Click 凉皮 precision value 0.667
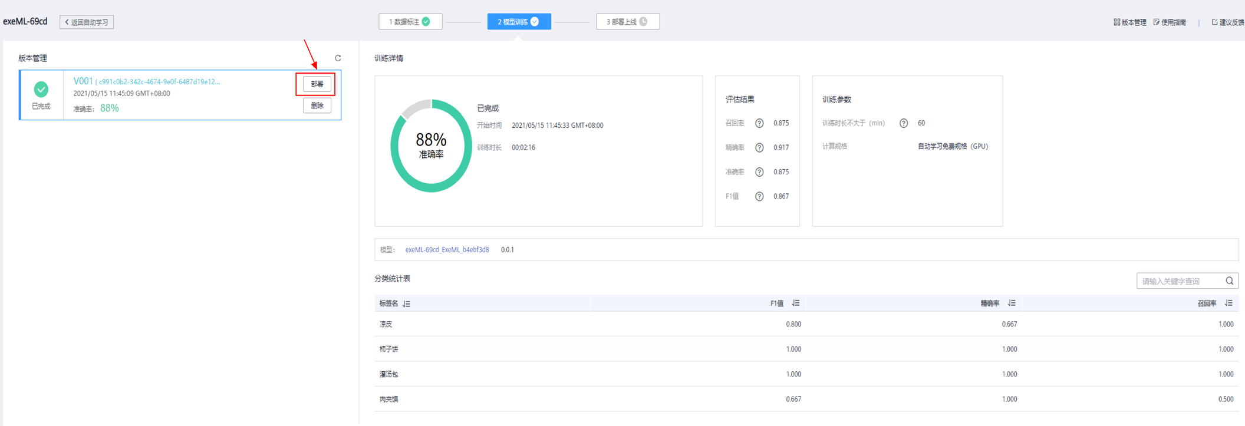The width and height of the screenshot is (1245, 426). 1009,324
